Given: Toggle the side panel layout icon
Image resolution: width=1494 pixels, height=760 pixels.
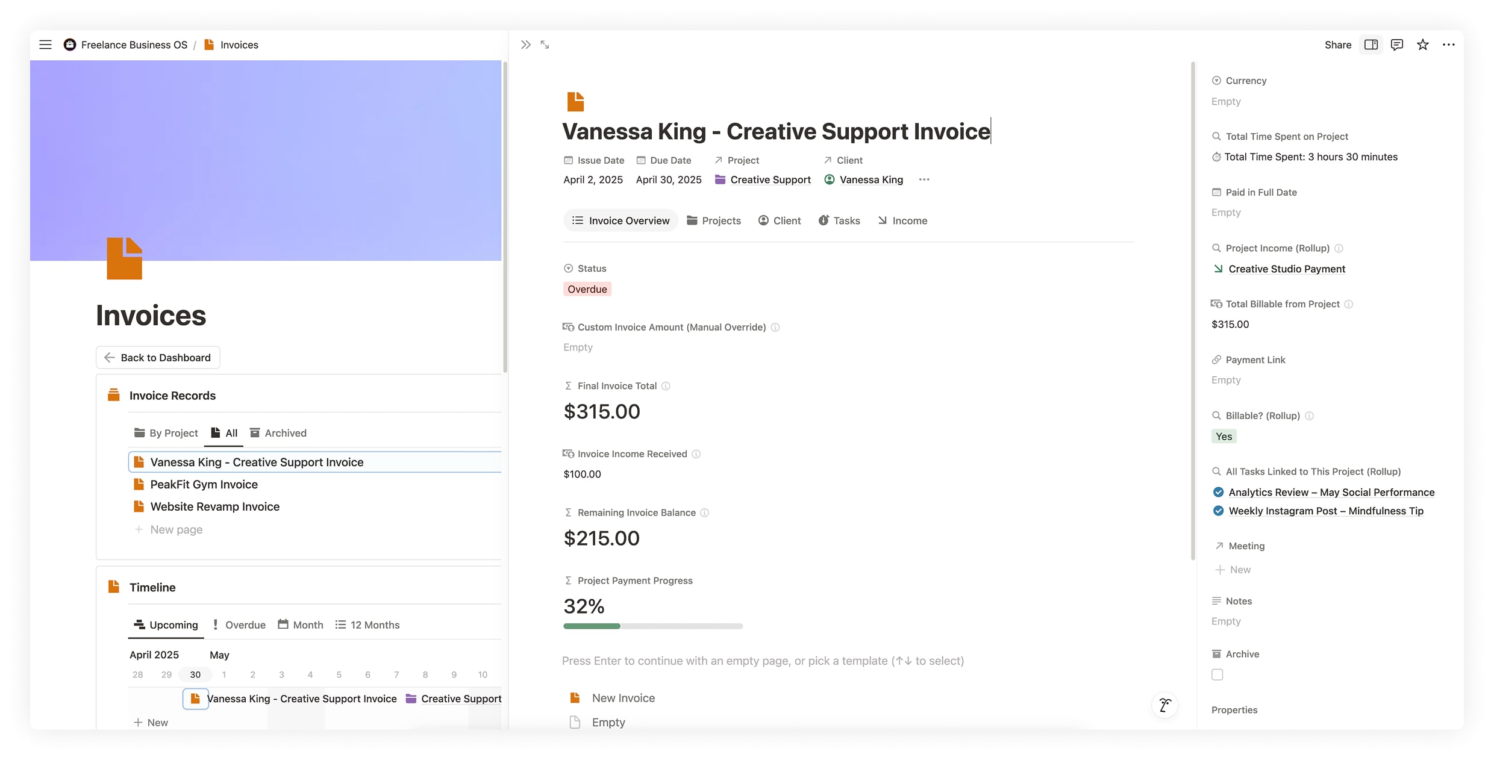Looking at the screenshot, I should pyautogui.click(x=1371, y=45).
